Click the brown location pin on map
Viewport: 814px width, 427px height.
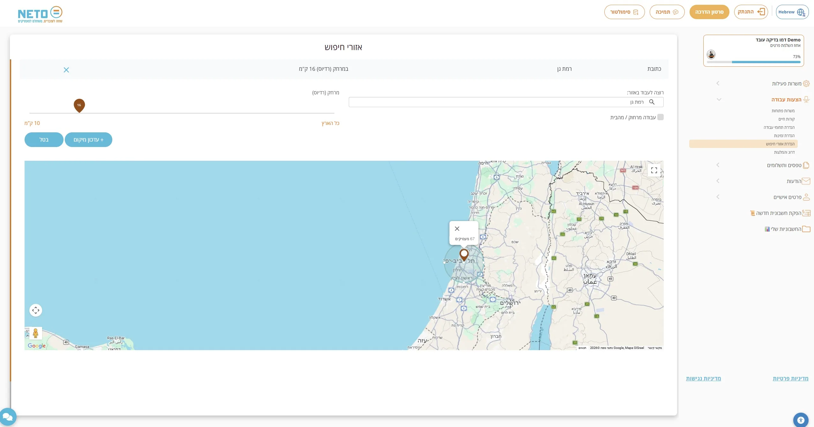click(x=464, y=255)
